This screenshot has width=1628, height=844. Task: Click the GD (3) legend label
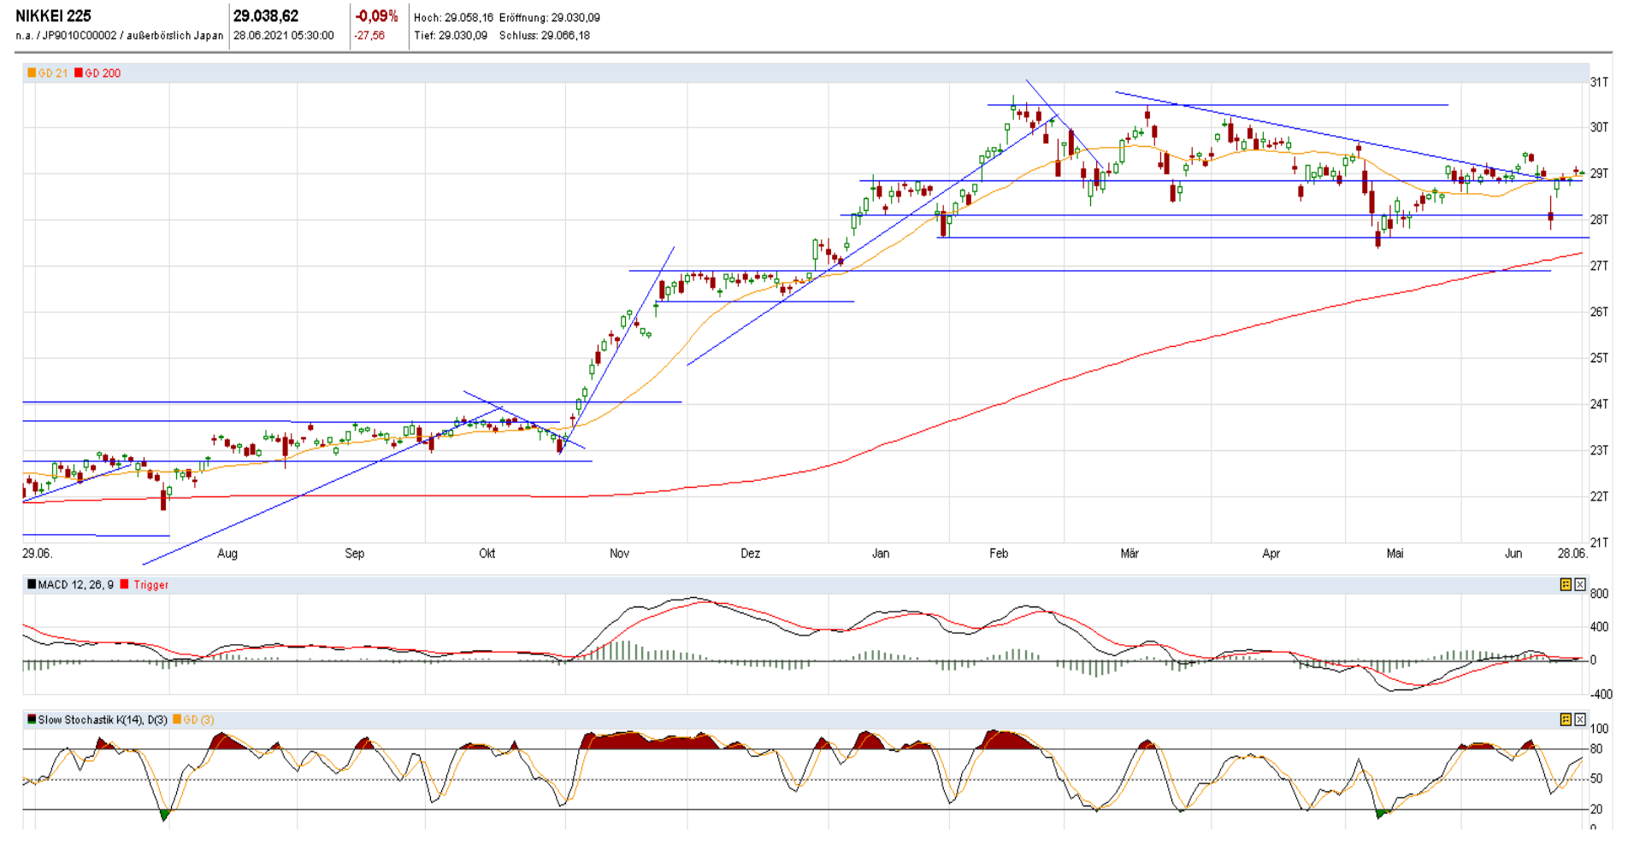(199, 720)
